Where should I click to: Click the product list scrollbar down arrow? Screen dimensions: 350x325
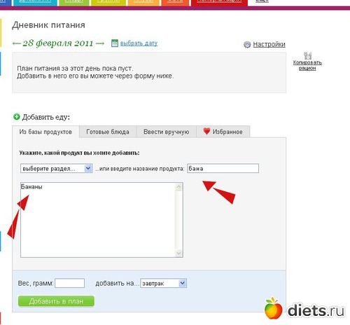(179, 253)
